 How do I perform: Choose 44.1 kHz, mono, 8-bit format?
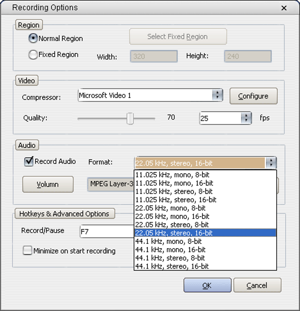coord(205,241)
